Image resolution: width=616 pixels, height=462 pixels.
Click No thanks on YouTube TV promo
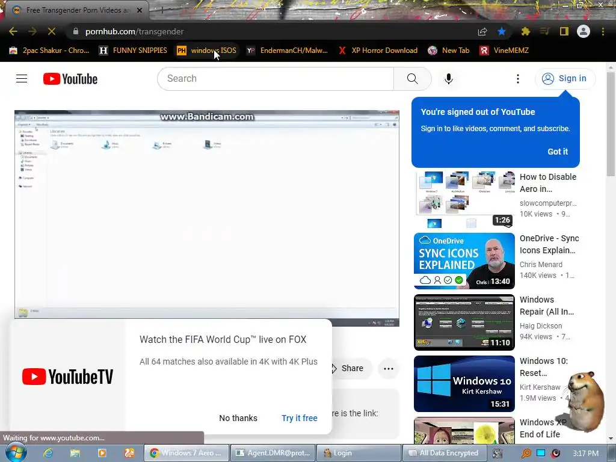[238, 418]
